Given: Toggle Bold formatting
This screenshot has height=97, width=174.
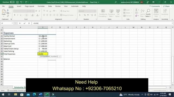Looking at the screenshot, I should 14,15.
